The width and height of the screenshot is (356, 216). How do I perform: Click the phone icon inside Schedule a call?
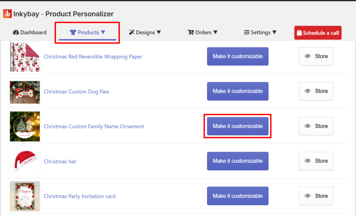coord(300,32)
